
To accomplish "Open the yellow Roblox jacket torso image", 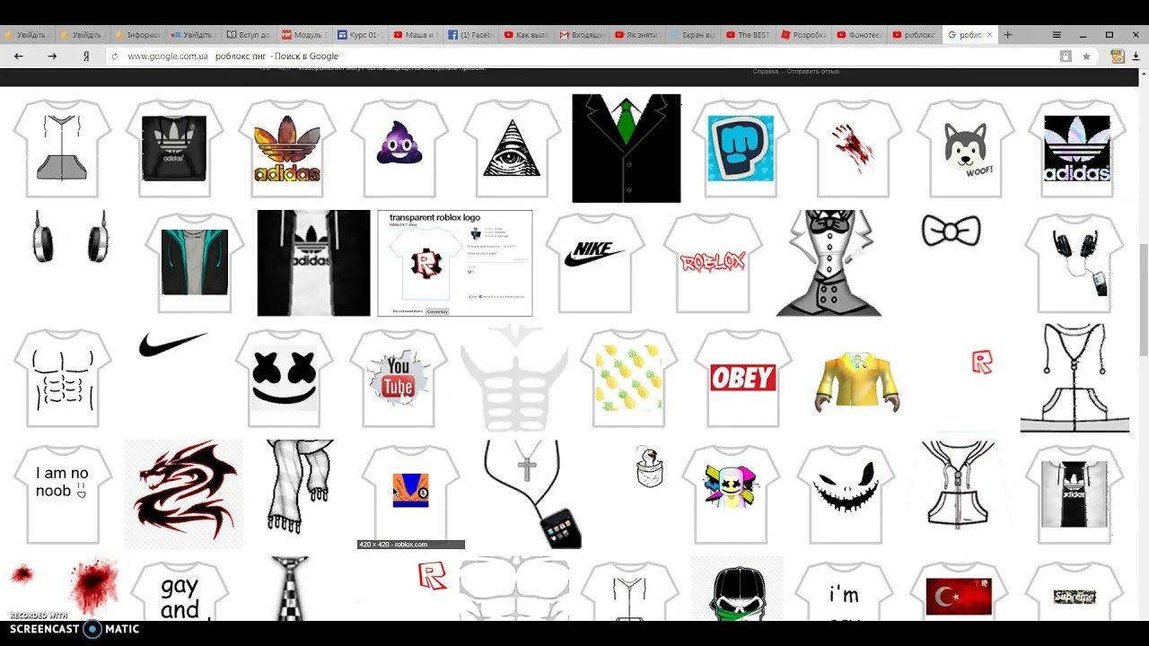I will coord(856,381).
